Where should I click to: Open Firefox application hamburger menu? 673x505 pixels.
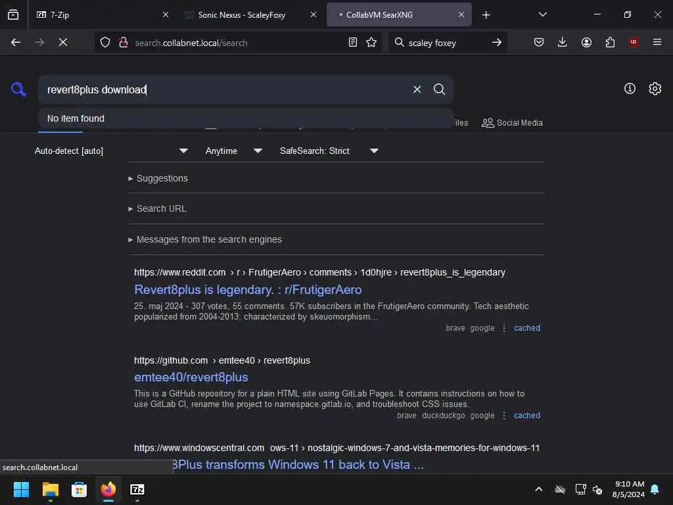[x=657, y=42]
